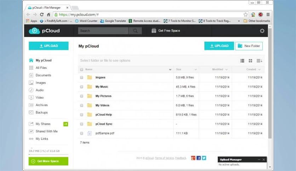Open the pCloud Sync folder icon

click(x=90, y=124)
